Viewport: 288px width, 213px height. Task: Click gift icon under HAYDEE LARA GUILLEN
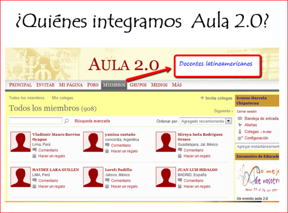34,186
